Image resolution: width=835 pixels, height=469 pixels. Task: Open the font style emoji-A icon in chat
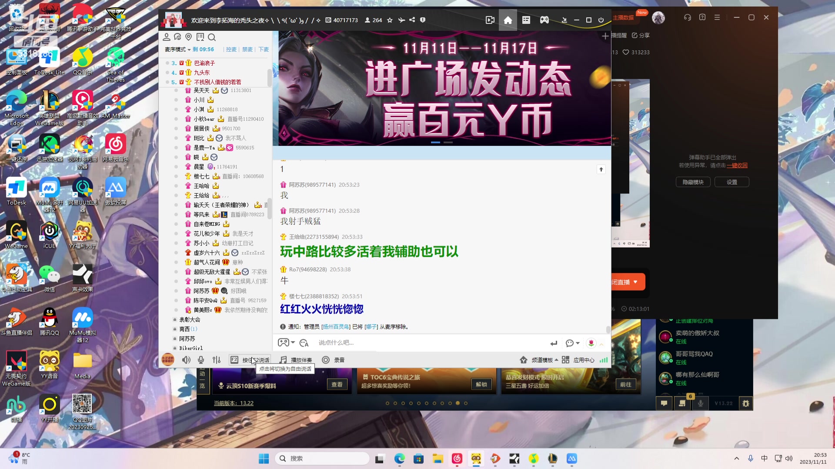(x=304, y=343)
